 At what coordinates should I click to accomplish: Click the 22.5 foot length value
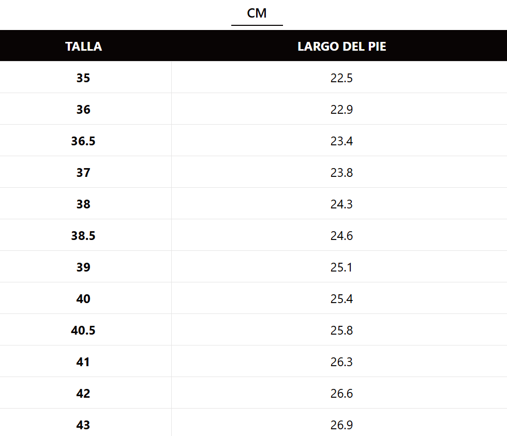341,78
